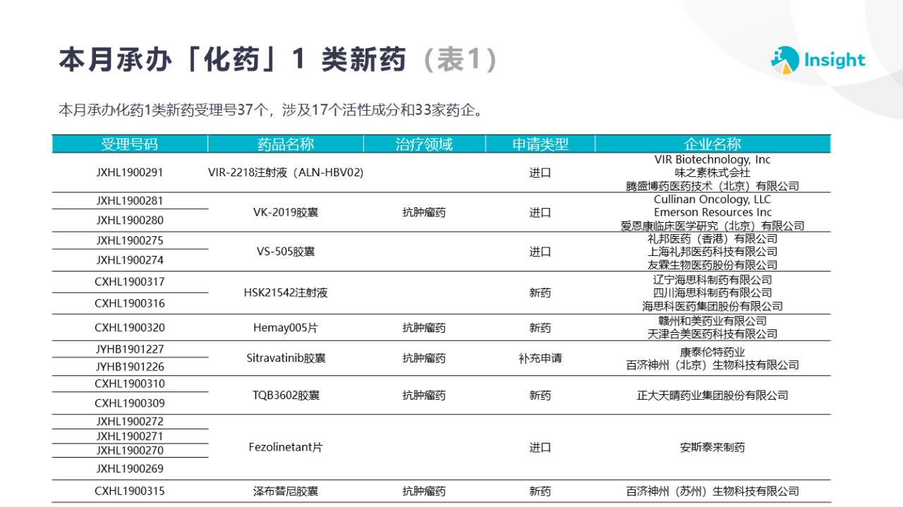Click company 爱恩康临床医学研究（北京）有限公司
903x507 pixels.
[x=713, y=226]
